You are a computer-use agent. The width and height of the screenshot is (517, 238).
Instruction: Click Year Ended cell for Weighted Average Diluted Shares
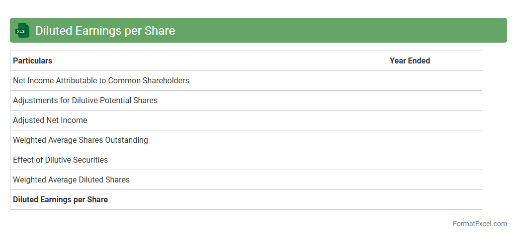point(434,180)
